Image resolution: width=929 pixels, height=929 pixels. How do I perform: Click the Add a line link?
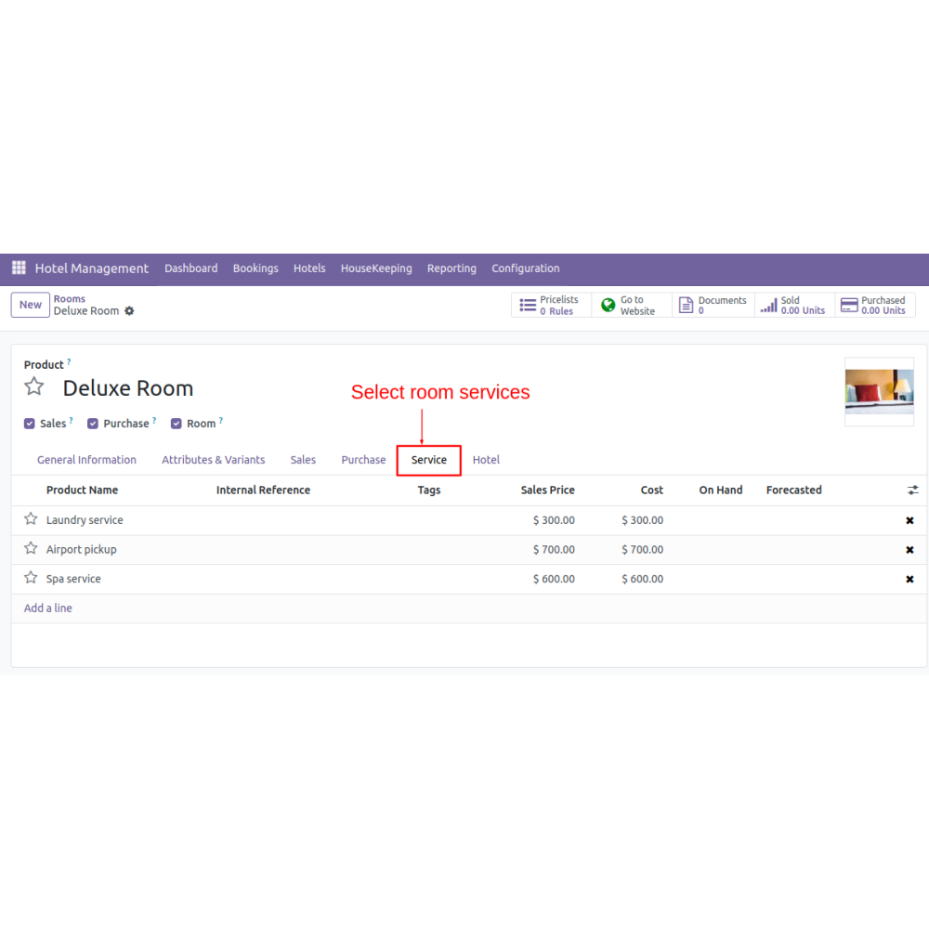[48, 608]
